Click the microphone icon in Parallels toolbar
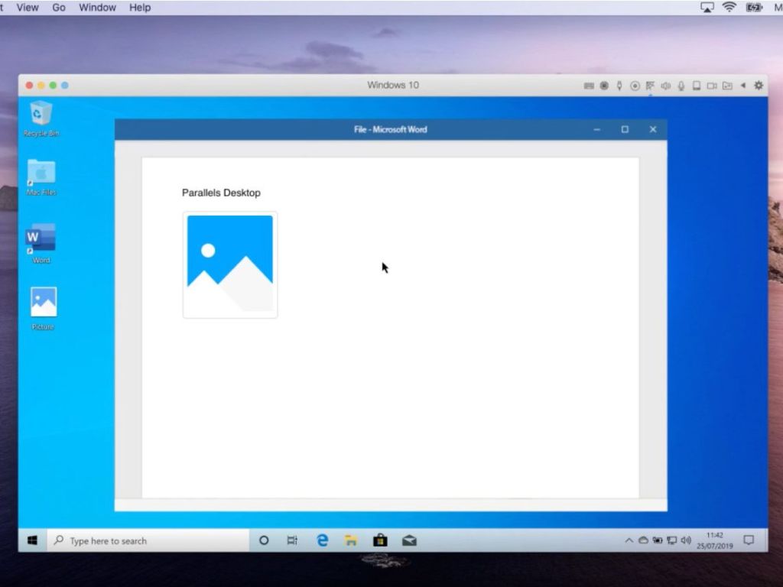The width and height of the screenshot is (783, 587). click(681, 86)
